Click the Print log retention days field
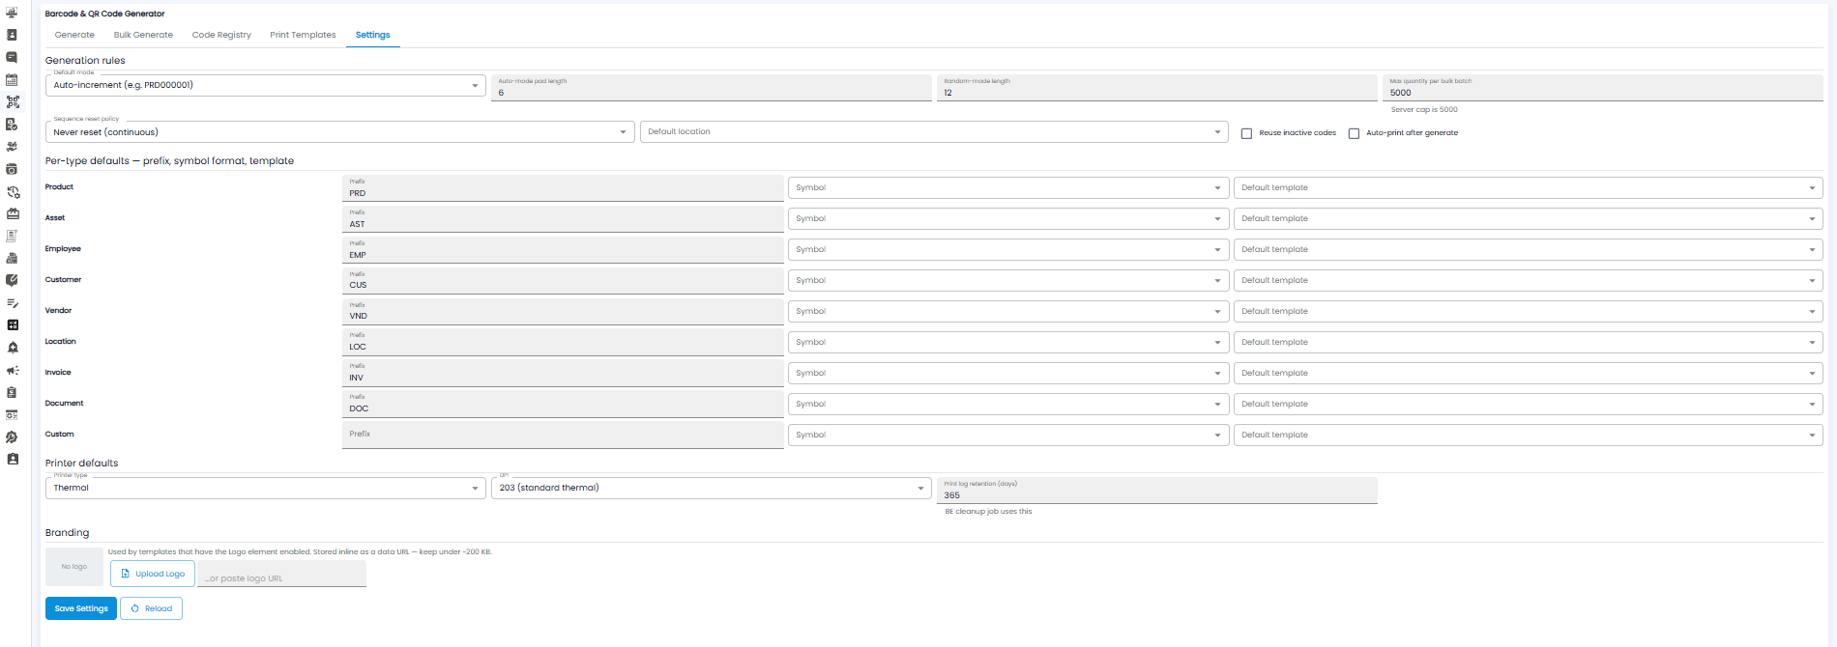This screenshot has height=647, width=1837. click(x=1156, y=491)
